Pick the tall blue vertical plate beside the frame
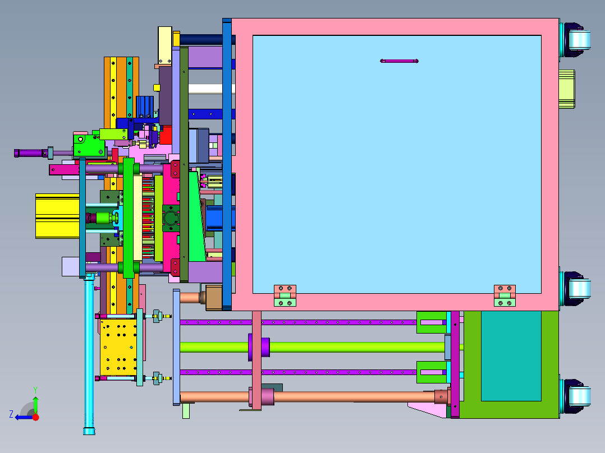 (227, 164)
